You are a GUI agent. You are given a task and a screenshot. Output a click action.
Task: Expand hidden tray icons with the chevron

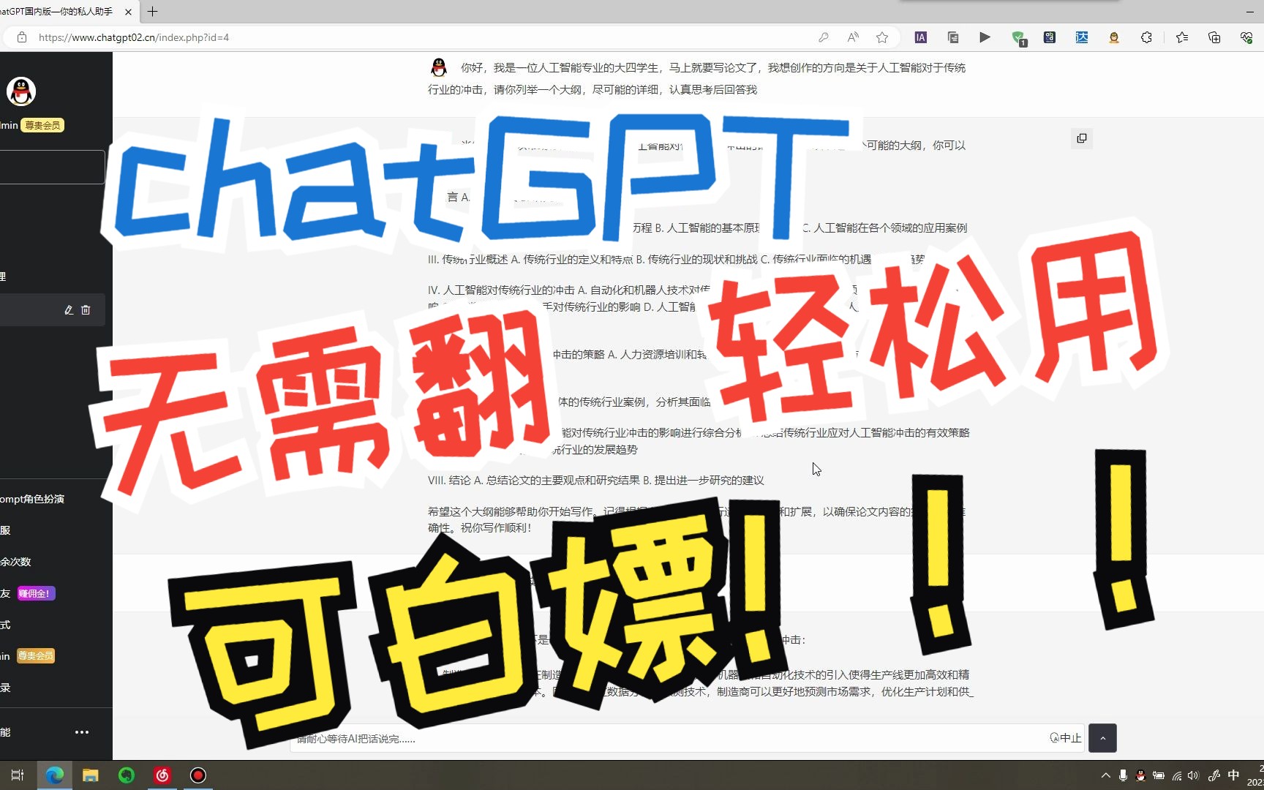click(x=1105, y=775)
